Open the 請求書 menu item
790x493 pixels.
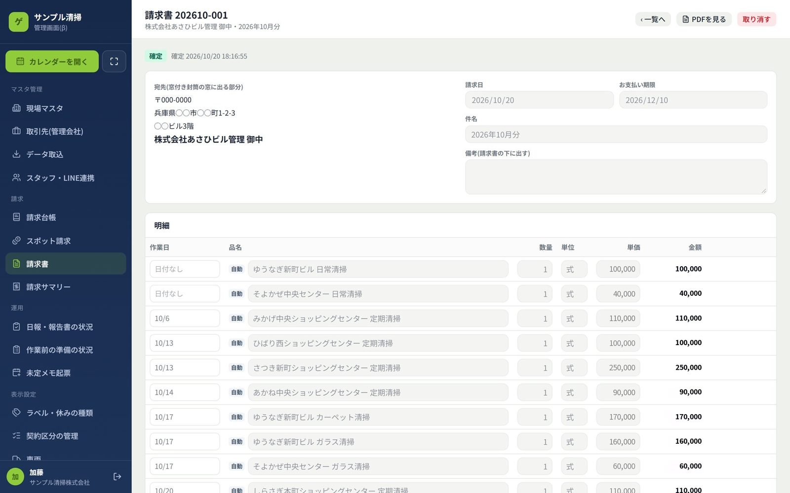(66, 264)
